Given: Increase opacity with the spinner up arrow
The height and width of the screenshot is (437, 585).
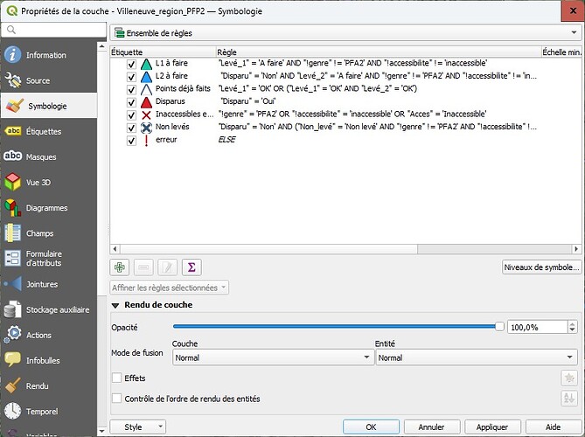Looking at the screenshot, I should tap(572, 324).
